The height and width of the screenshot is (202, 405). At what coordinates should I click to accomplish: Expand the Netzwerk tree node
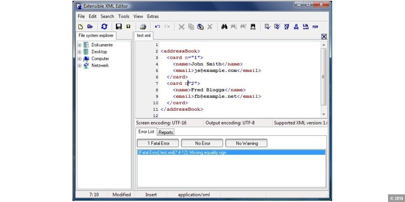pos(80,65)
